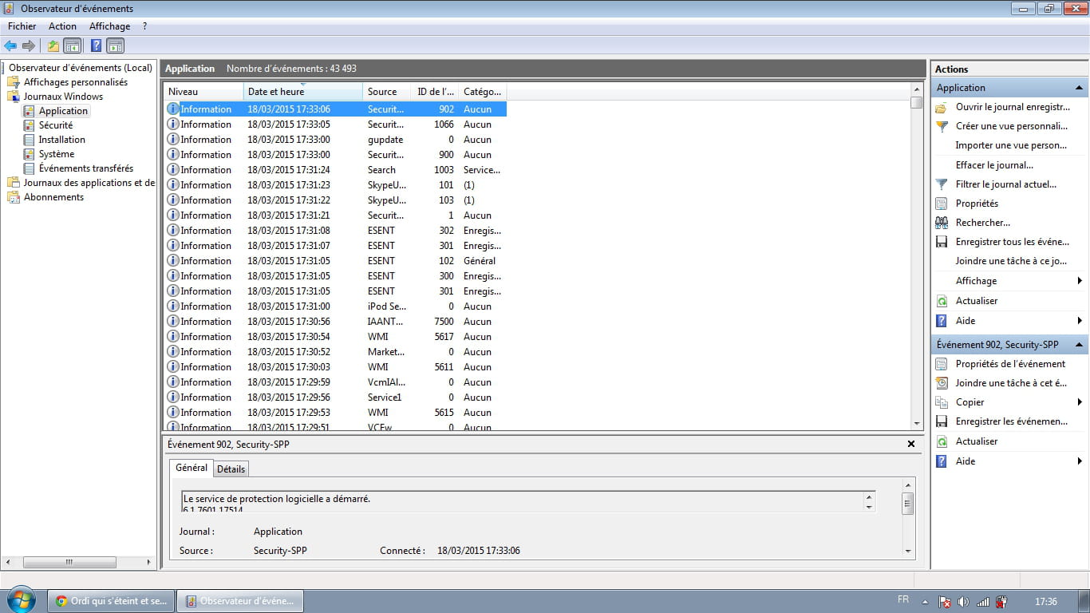Click the Sécurité log icon in tree
The height and width of the screenshot is (613, 1090).
[x=30, y=125]
